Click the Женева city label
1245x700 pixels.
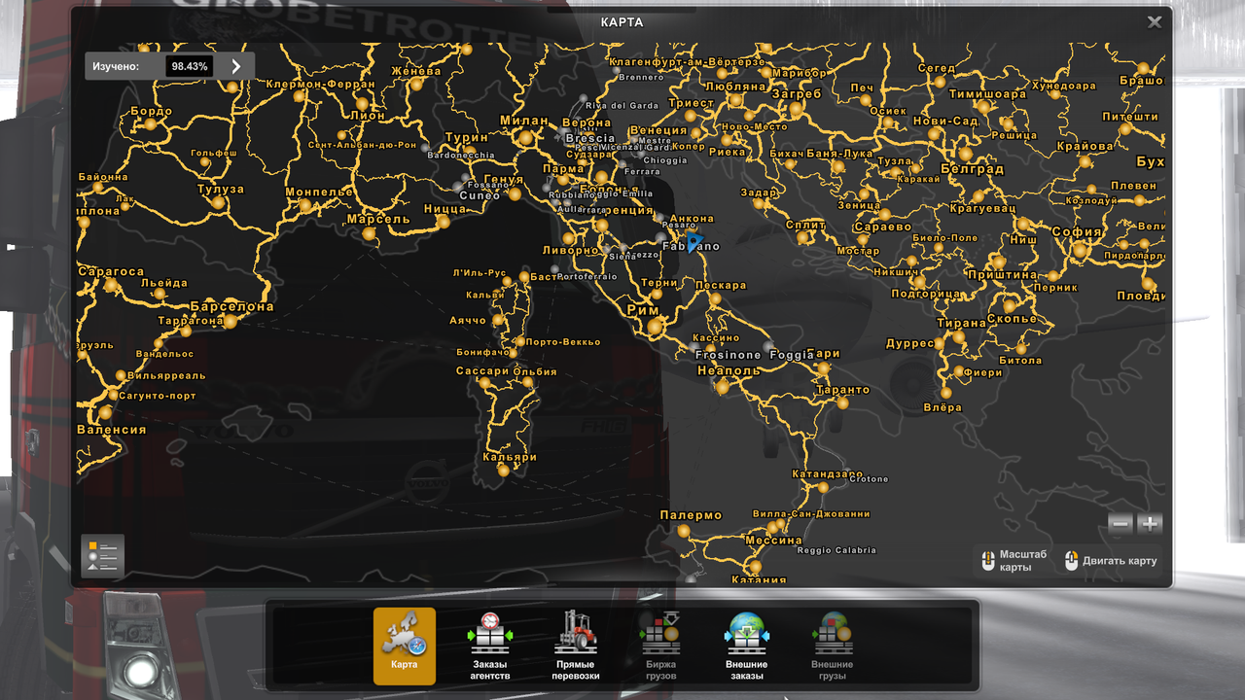point(416,71)
